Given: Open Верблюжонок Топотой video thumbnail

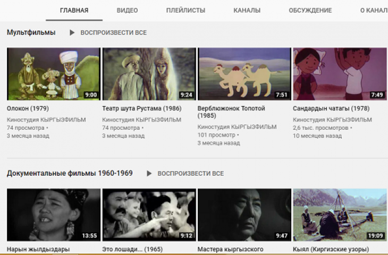Looking at the screenshot, I should [244, 74].
